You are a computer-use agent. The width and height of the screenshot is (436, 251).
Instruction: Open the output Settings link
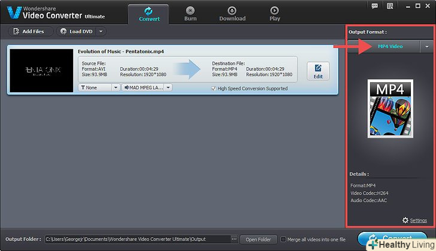[x=418, y=220]
